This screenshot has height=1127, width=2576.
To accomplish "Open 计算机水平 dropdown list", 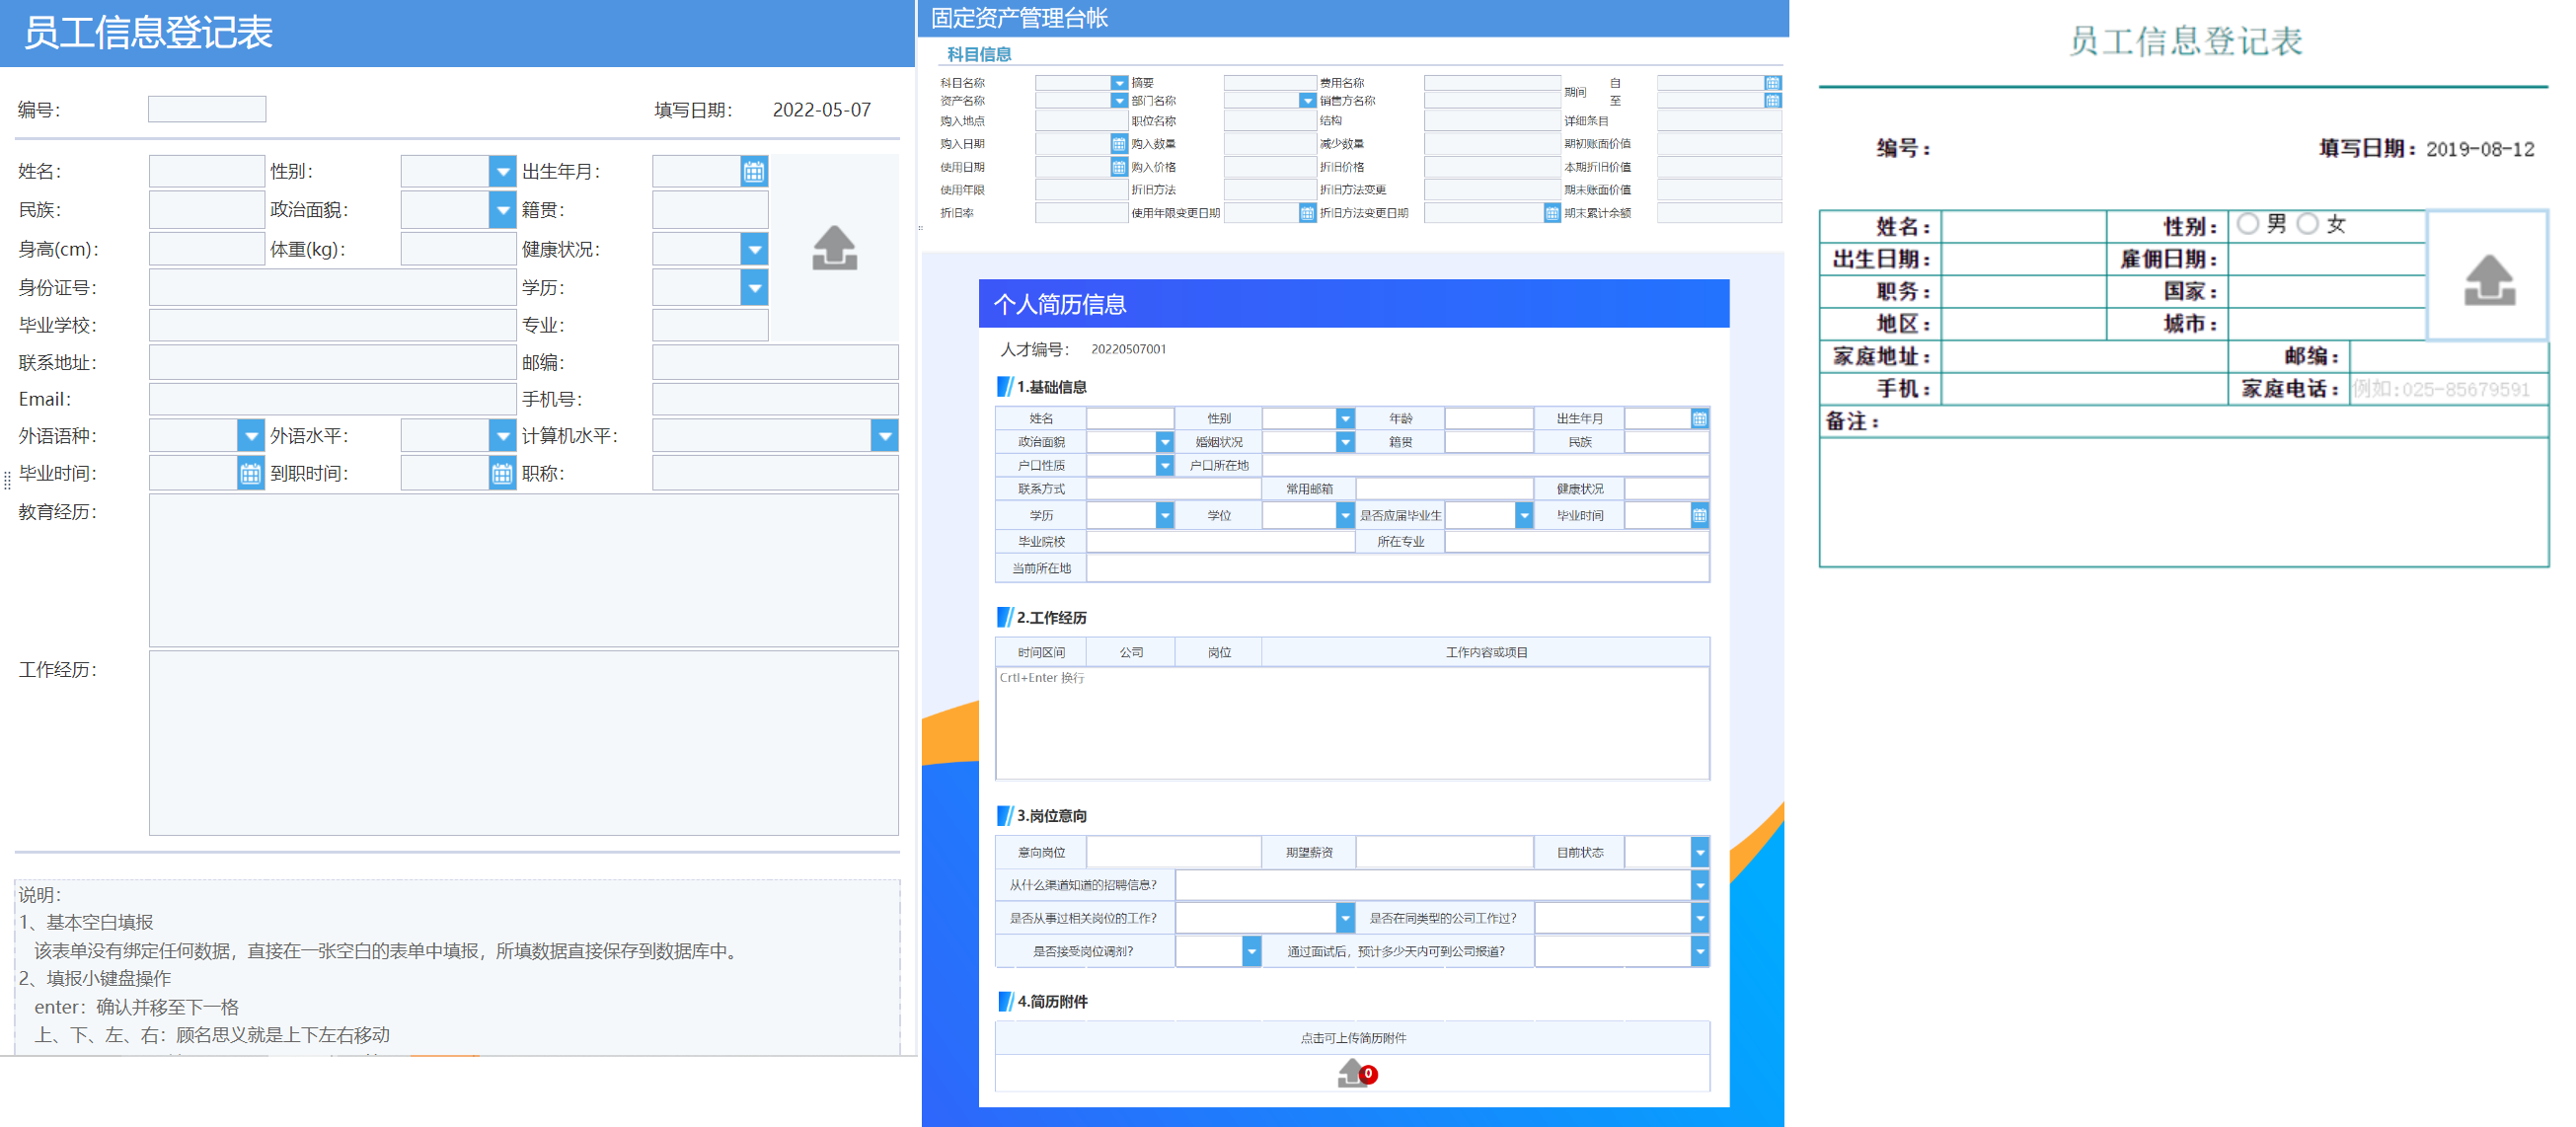I will [884, 436].
